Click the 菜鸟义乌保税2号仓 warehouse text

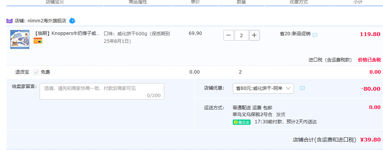pyautogui.click(x=252, y=115)
